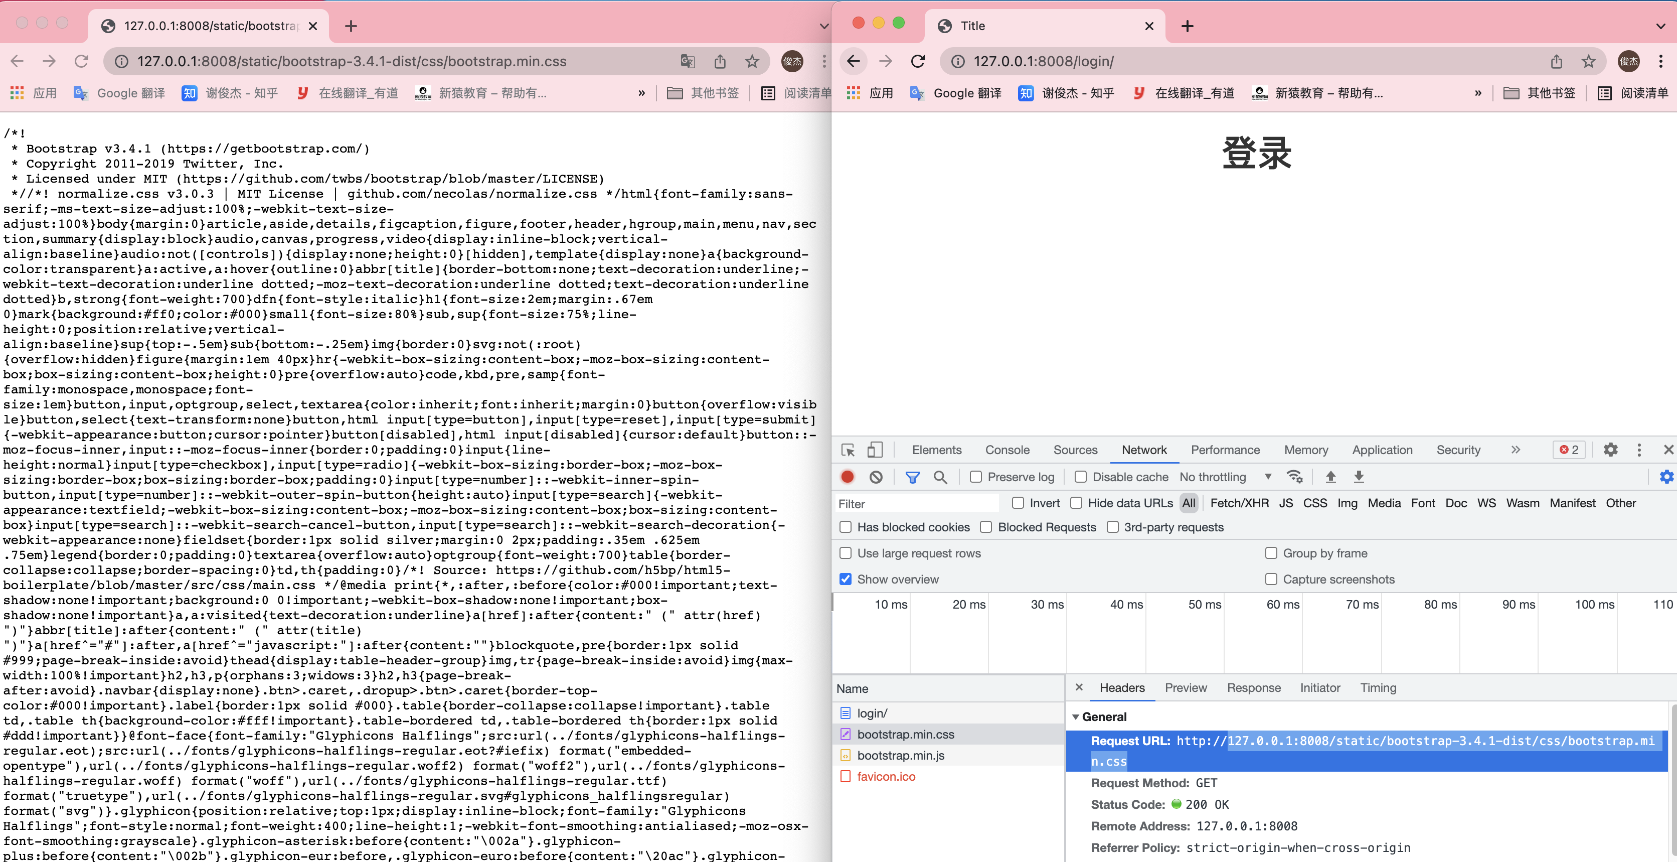
Task: Expand more DevTools tabs chevron
Action: (x=1515, y=450)
